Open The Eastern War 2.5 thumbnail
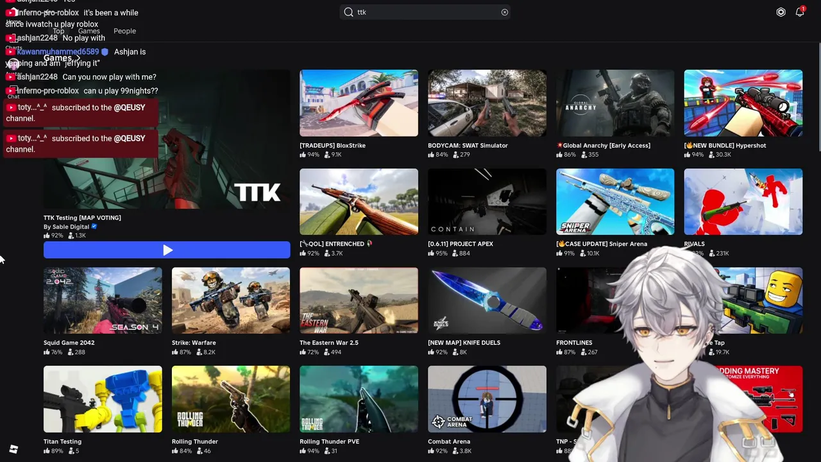The height and width of the screenshot is (462, 821). [359, 300]
